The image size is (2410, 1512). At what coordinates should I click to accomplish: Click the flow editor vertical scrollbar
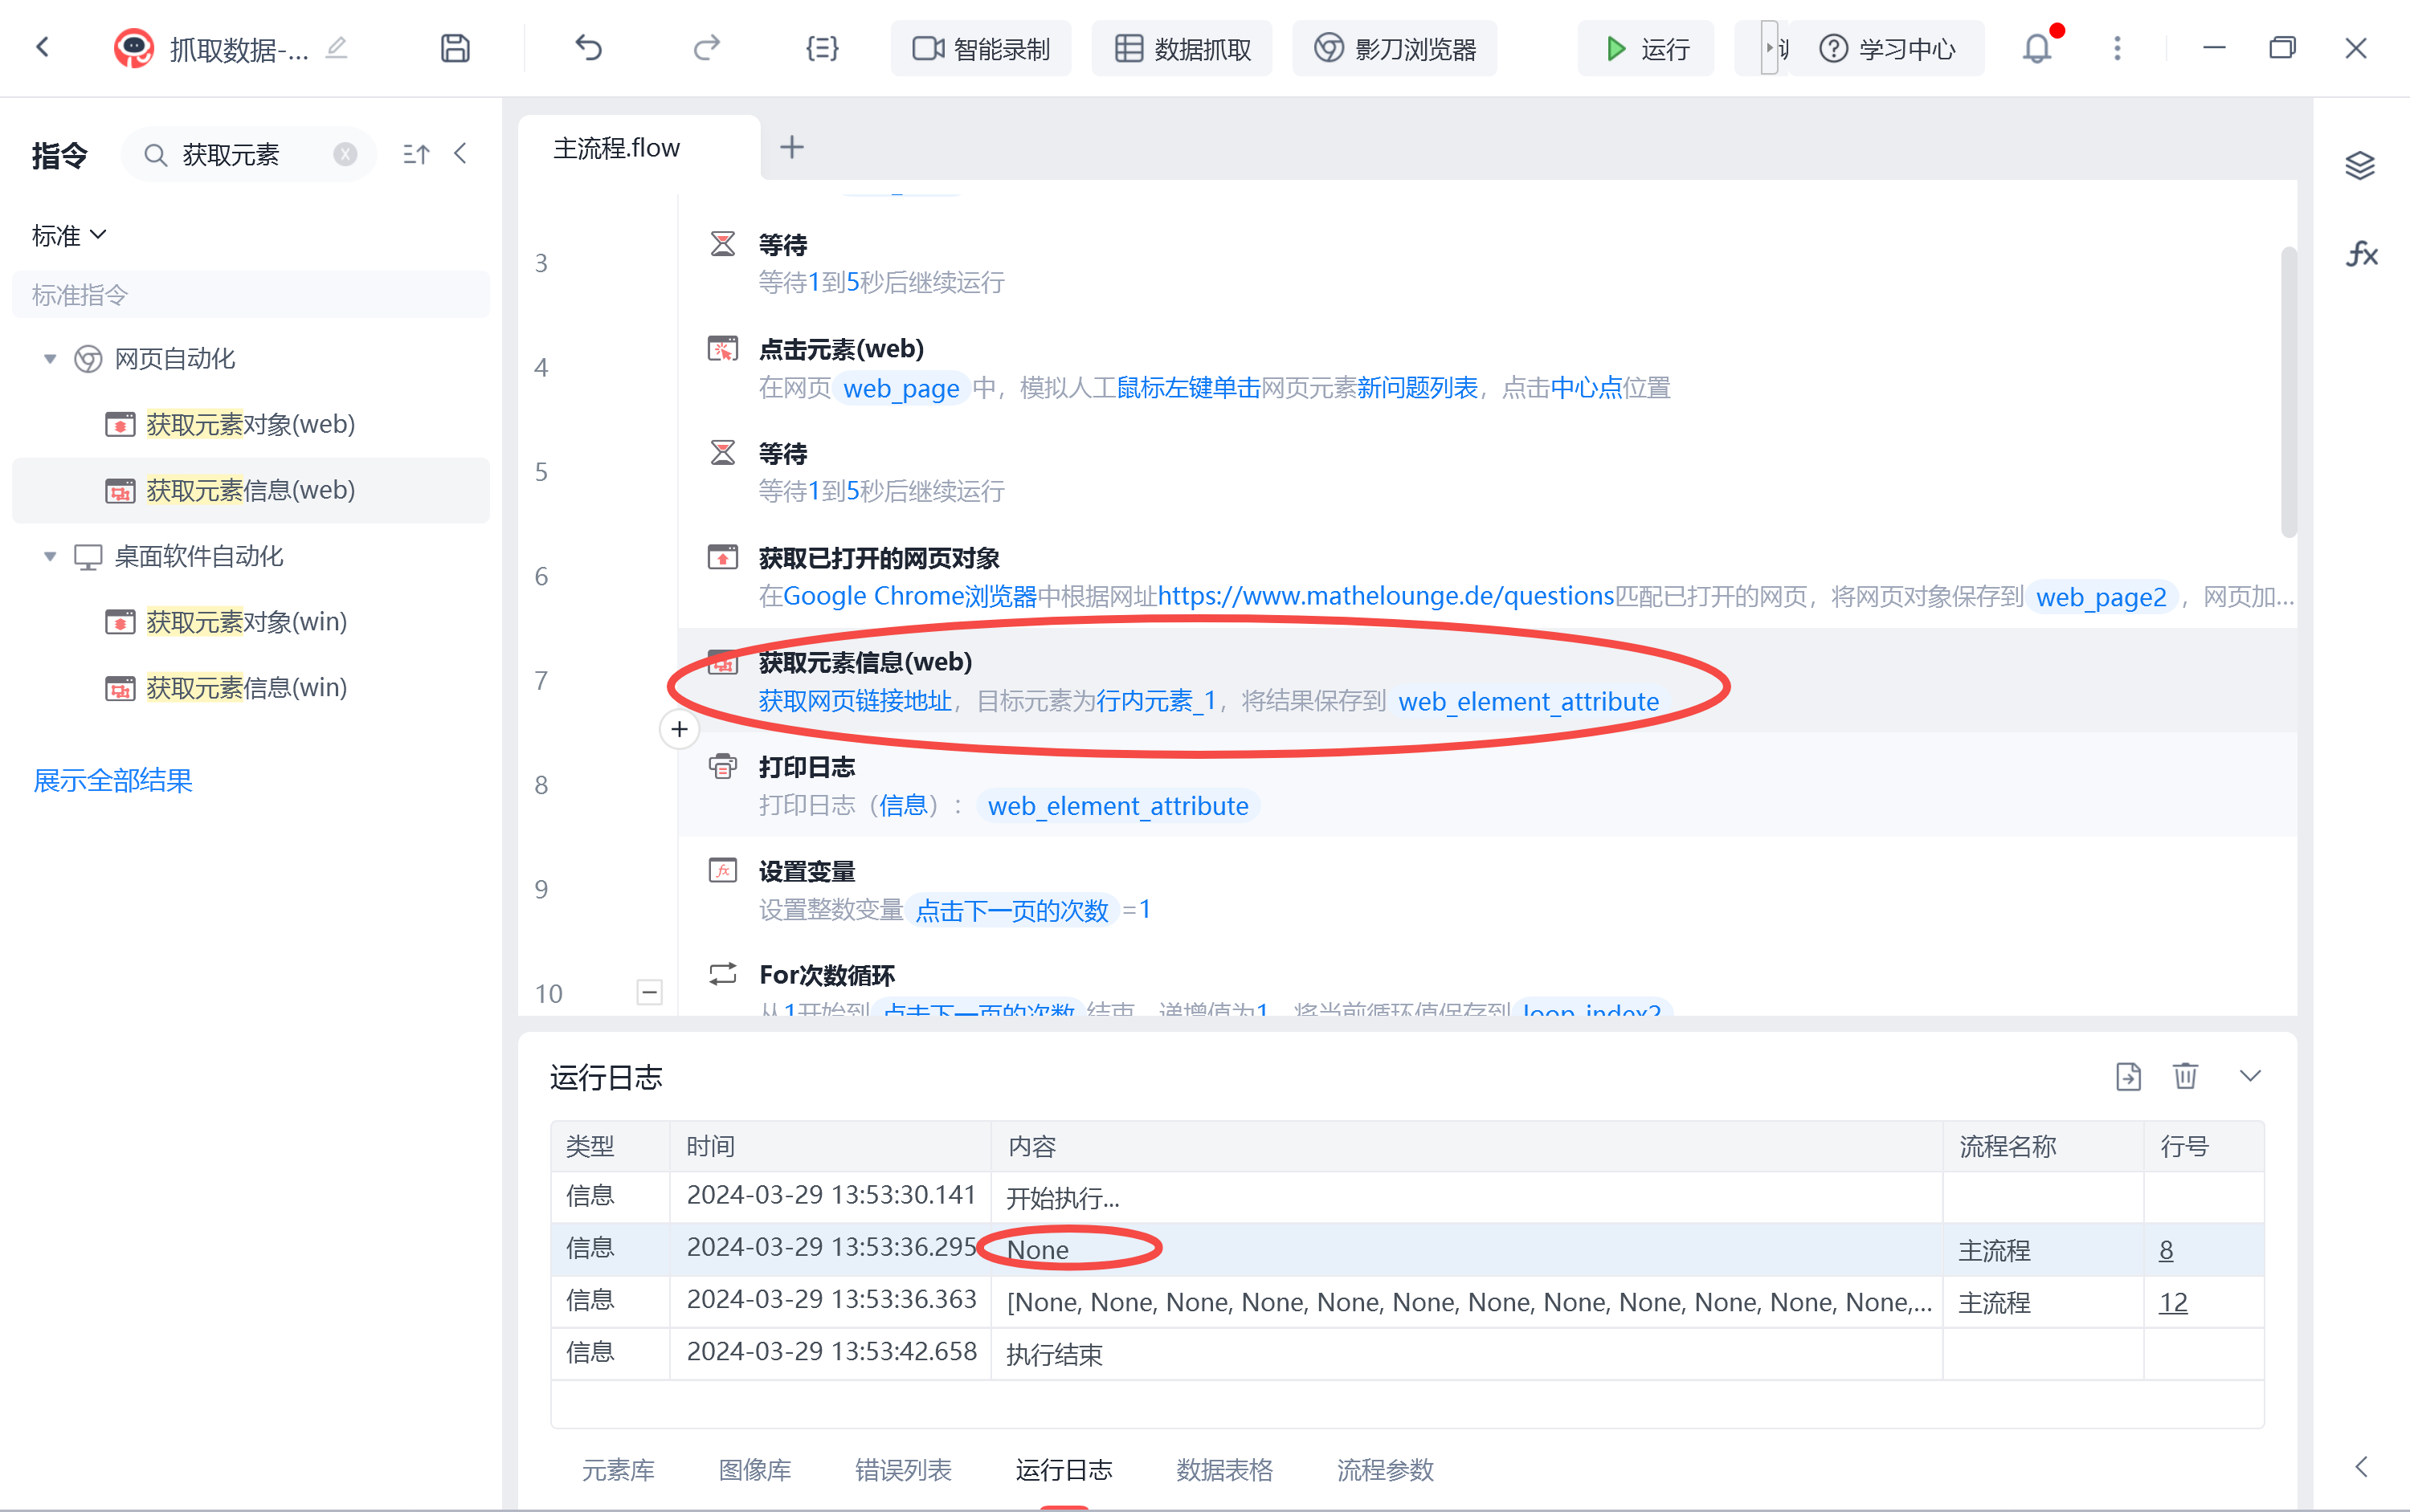point(2287,392)
